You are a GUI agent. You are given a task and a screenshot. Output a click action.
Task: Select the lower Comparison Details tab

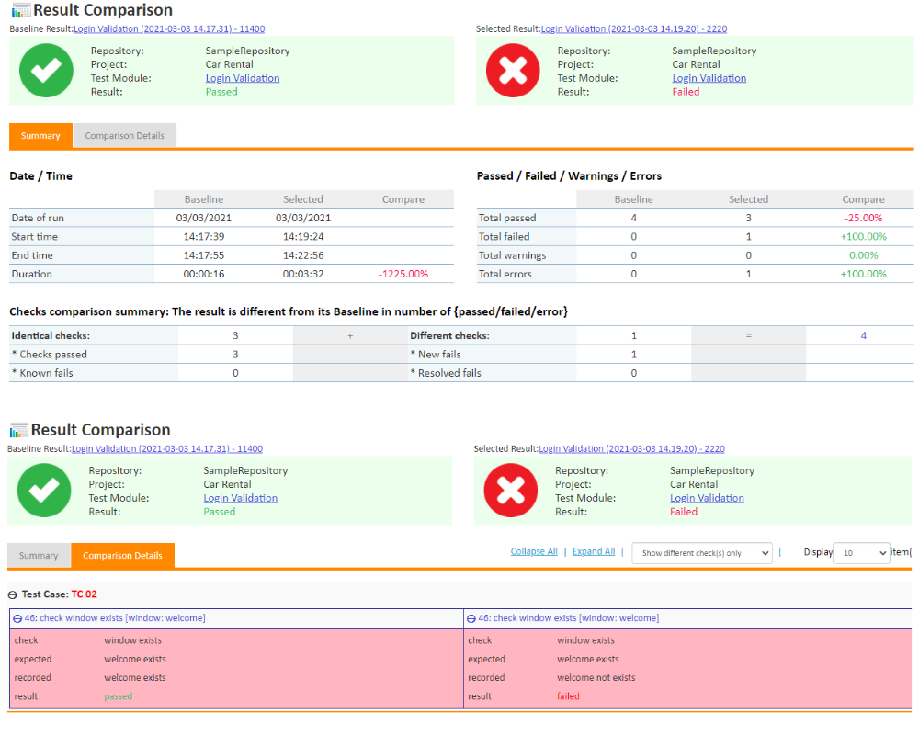[122, 555]
